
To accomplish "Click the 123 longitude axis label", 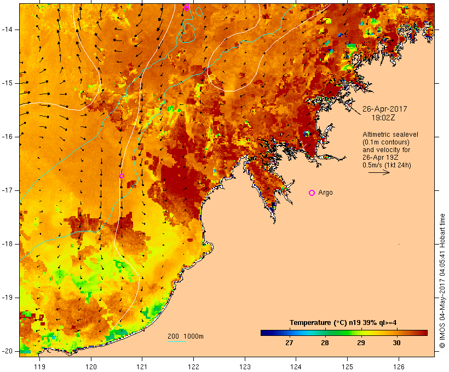I will tap(245, 367).
